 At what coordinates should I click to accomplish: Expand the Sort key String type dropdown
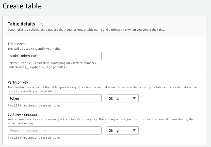tap(122, 130)
